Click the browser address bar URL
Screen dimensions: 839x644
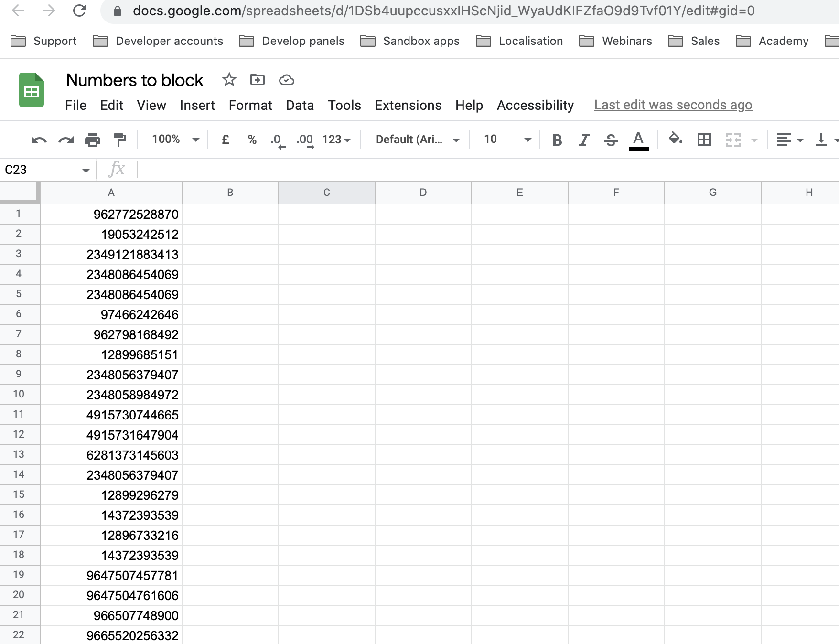(x=444, y=11)
